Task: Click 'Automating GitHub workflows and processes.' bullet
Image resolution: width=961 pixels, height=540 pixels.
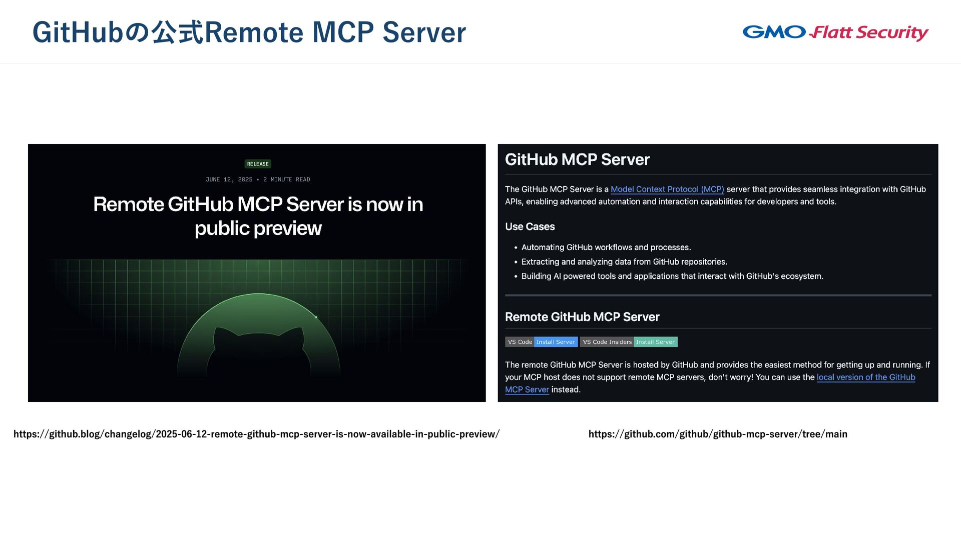Action: click(x=606, y=247)
